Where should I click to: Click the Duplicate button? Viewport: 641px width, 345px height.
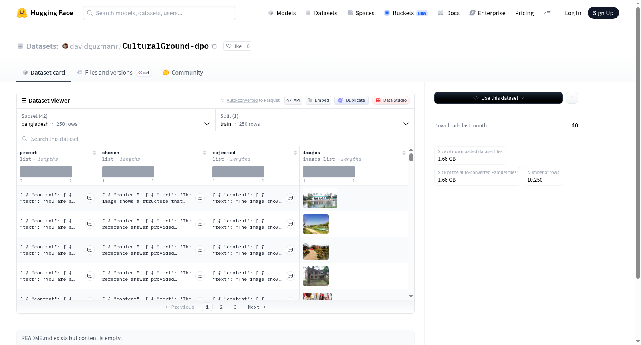coord(351,100)
